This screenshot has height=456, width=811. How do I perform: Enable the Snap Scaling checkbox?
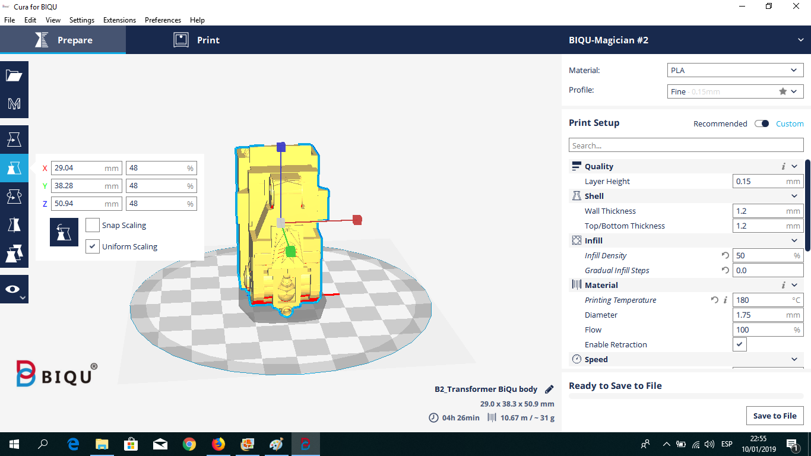tap(93, 225)
